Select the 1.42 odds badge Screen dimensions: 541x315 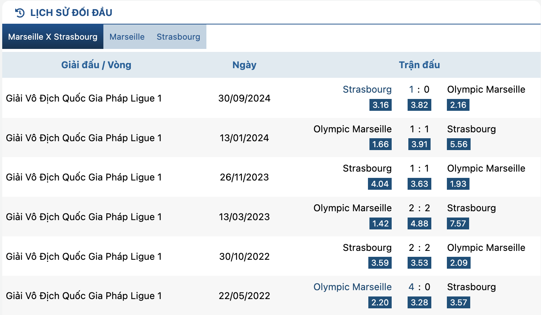click(x=381, y=223)
